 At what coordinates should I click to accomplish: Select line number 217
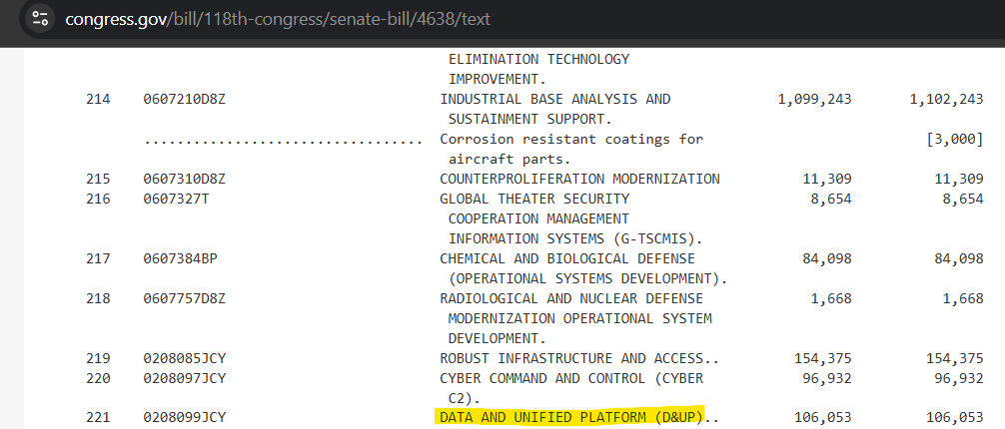[98, 258]
